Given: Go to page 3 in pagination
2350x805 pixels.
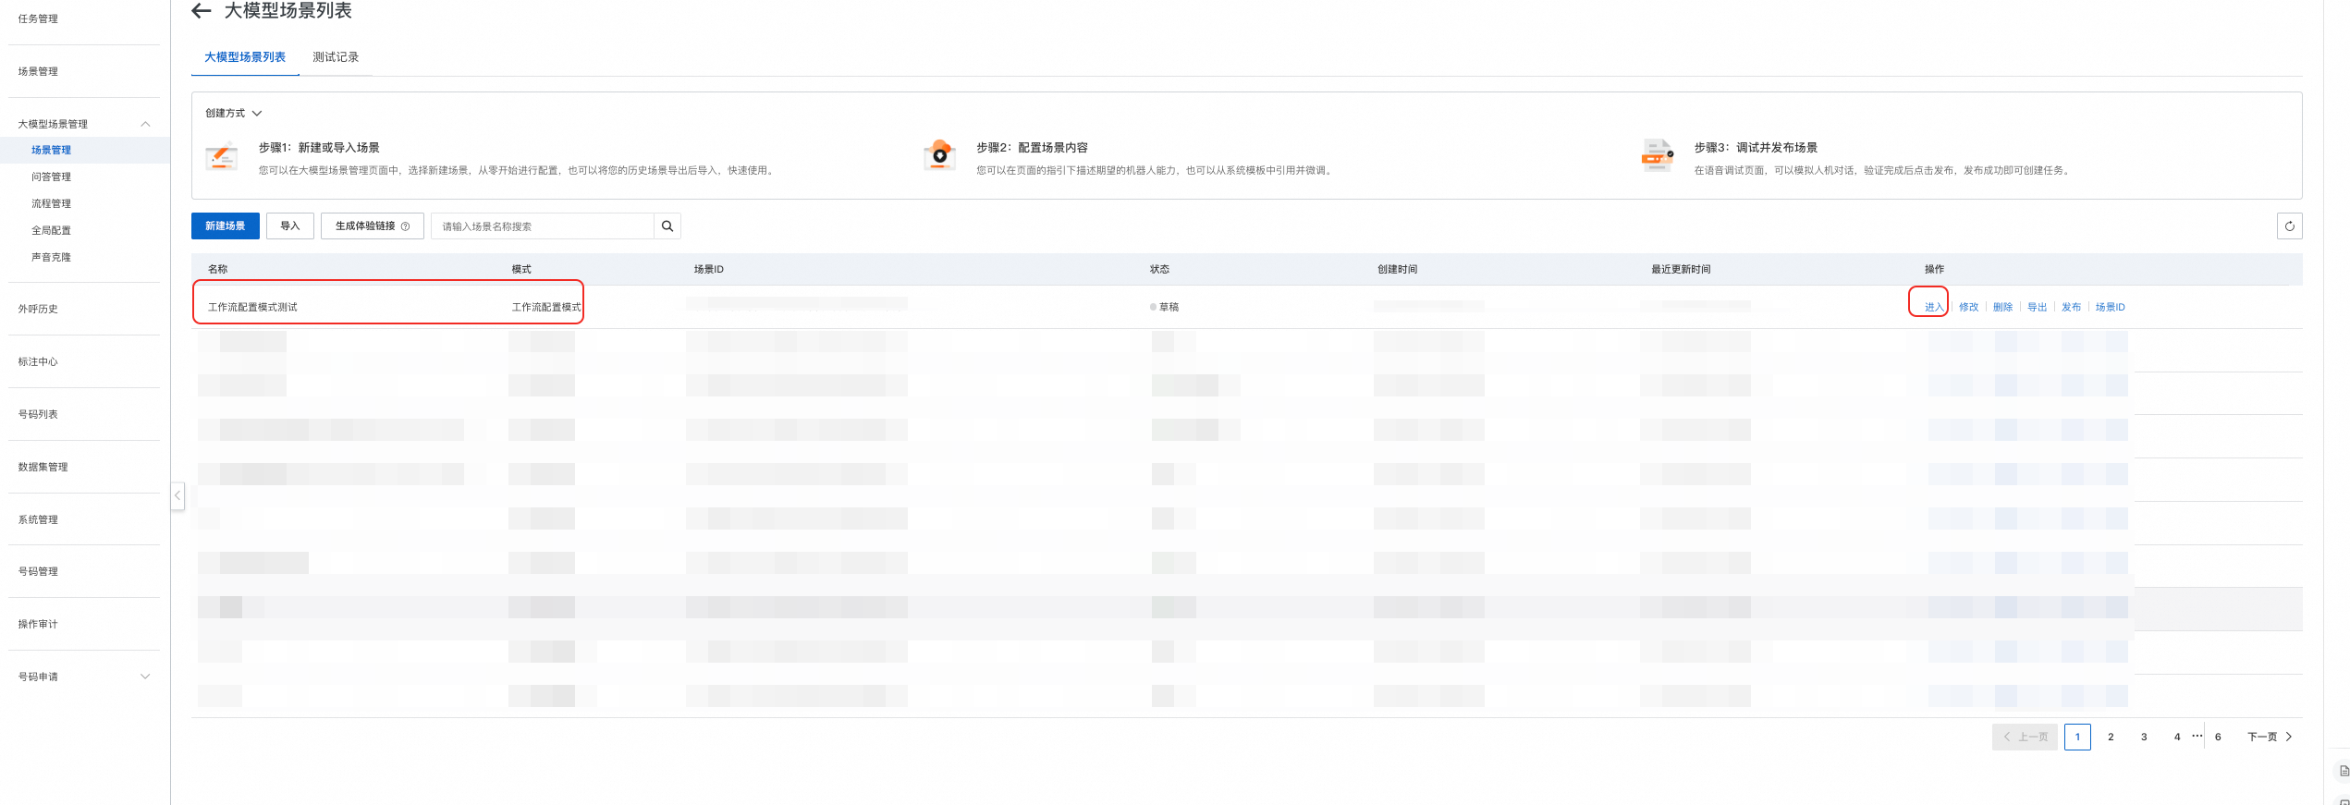Looking at the screenshot, I should (x=2144, y=737).
